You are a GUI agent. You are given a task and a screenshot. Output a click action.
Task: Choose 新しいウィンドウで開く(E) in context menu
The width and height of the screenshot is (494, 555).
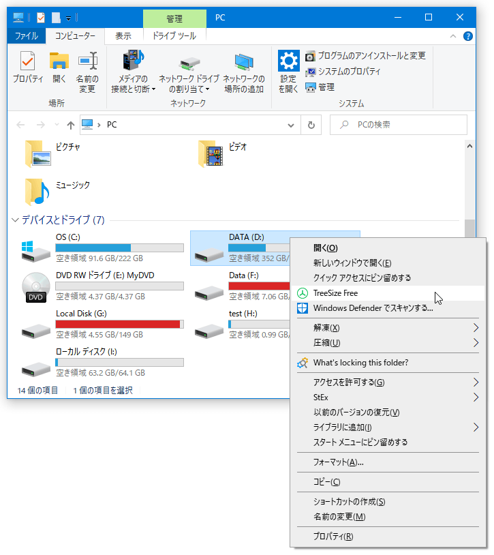point(388,263)
